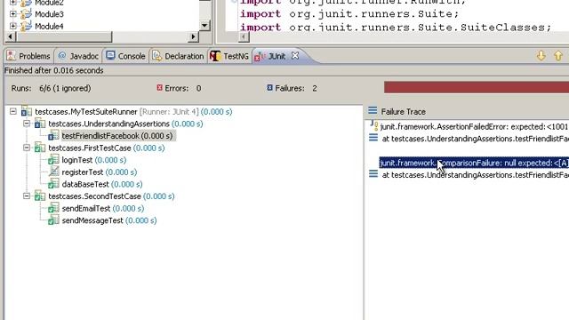Click the Console tab icon
569x320 pixels.
point(110,55)
